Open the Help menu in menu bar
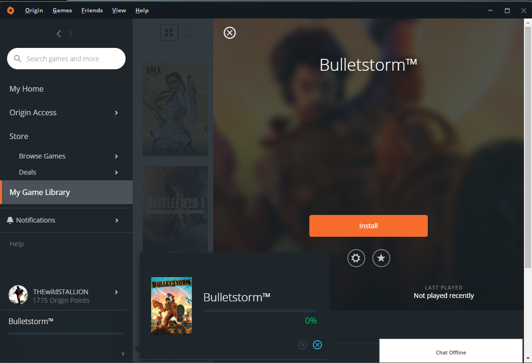532x363 pixels. click(x=142, y=10)
